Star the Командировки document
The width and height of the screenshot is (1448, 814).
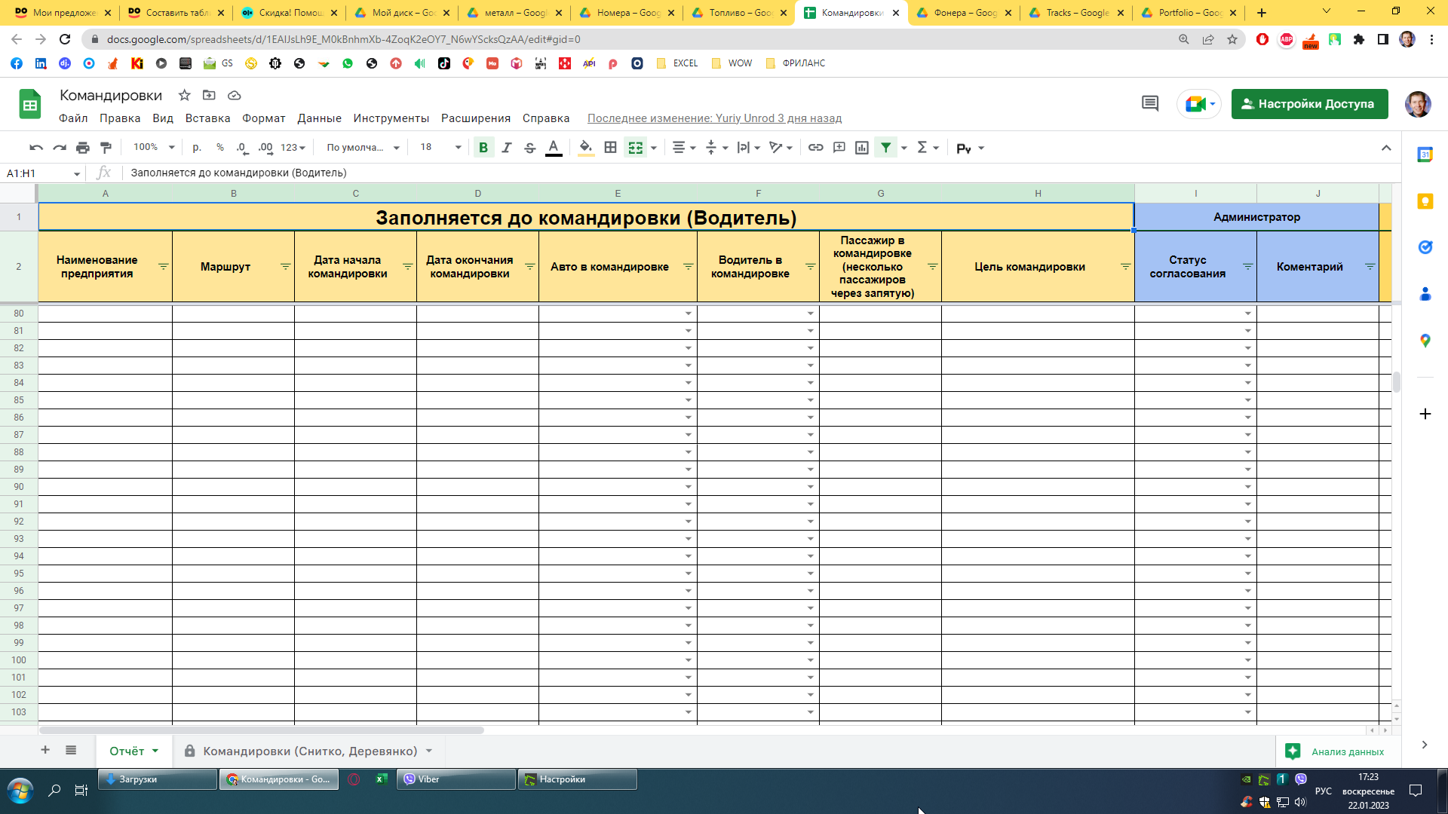pyautogui.click(x=185, y=95)
